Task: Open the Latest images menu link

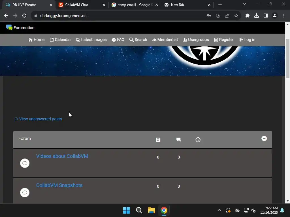Action: click(x=91, y=40)
